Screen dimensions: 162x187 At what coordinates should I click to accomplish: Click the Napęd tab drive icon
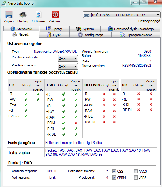click(x=14, y=34)
